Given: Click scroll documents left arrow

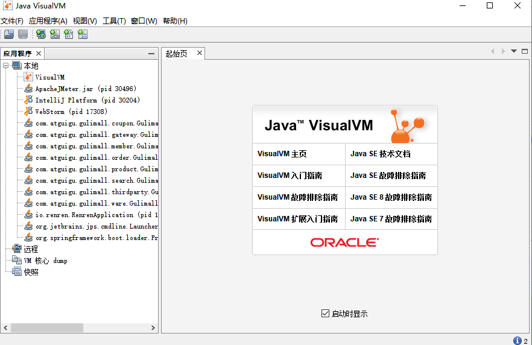Looking at the screenshot, I should click(492, 51).
